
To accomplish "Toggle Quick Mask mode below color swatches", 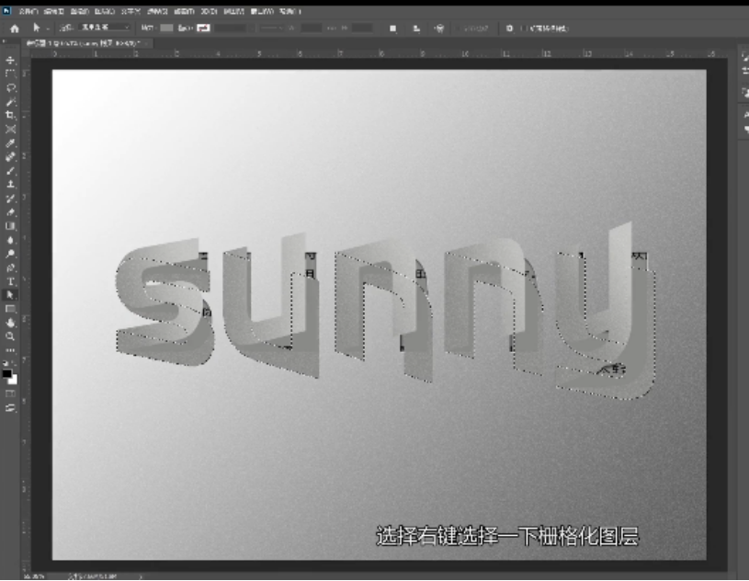I will tap(11, 393).
